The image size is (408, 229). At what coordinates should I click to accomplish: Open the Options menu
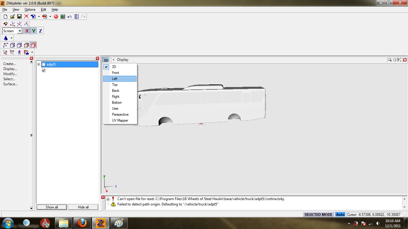click(x=30, y=9)
